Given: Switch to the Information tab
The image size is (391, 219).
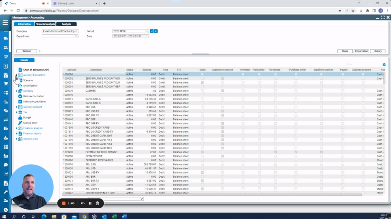Looking at the screenshot, I should (x=24, y=24).
